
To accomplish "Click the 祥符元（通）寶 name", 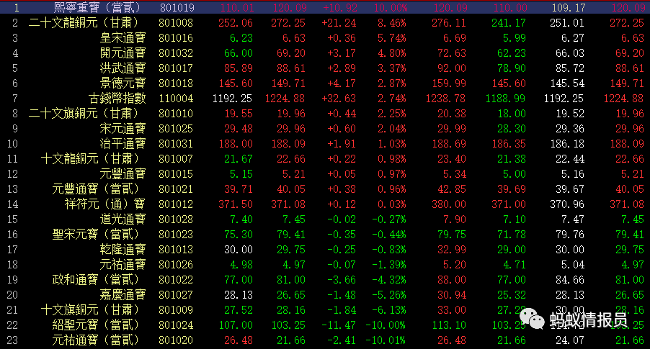I will 105,204.
